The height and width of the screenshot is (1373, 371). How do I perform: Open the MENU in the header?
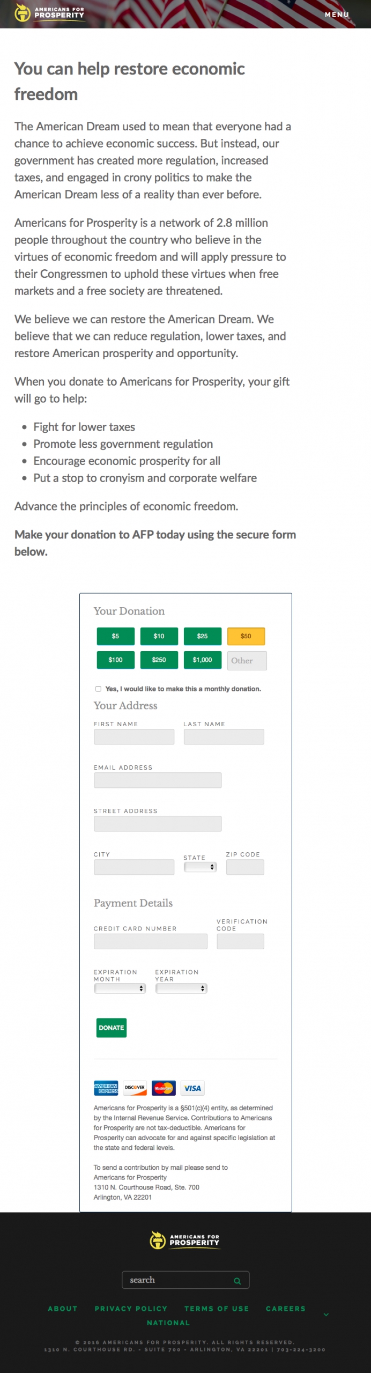tap(337, 14)
